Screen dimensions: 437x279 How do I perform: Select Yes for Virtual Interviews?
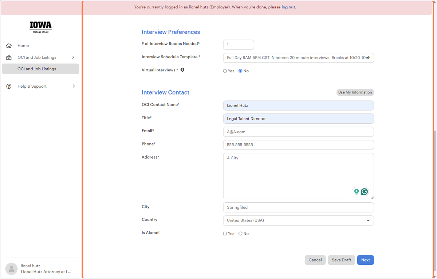(x=225, y=71)
